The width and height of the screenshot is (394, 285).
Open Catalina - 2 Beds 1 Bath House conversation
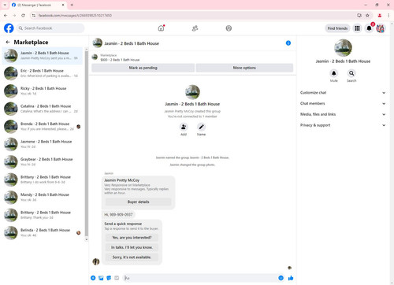43,109
